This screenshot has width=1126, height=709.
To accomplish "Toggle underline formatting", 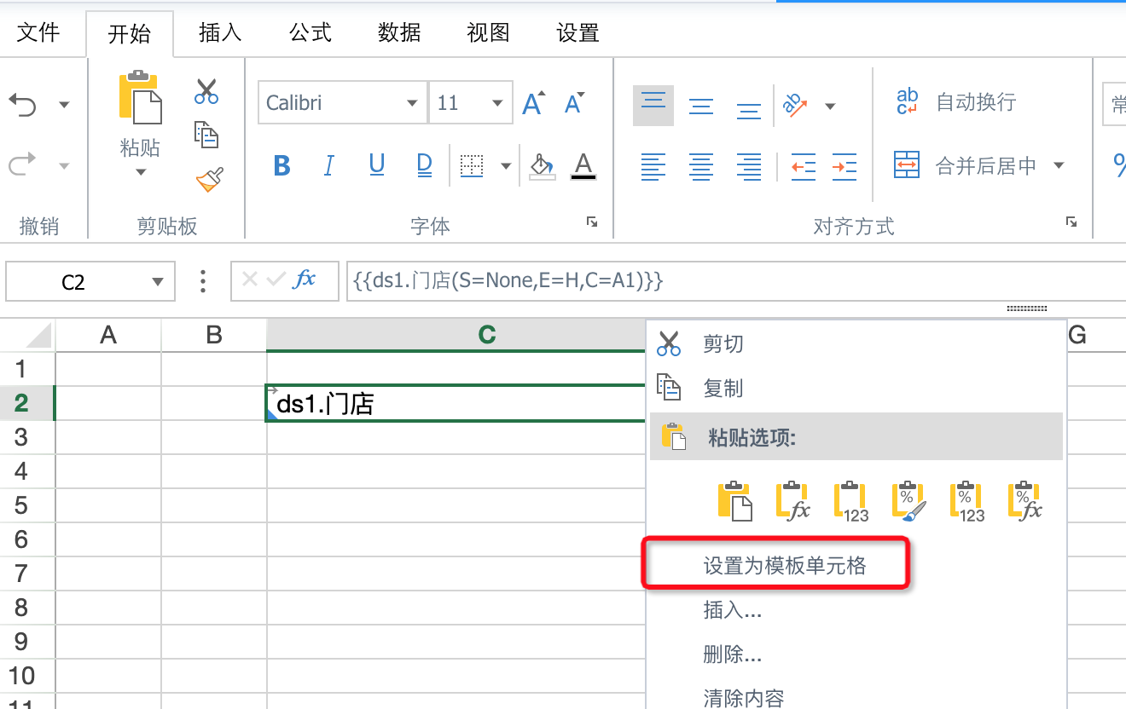I will tap(377, 165).
